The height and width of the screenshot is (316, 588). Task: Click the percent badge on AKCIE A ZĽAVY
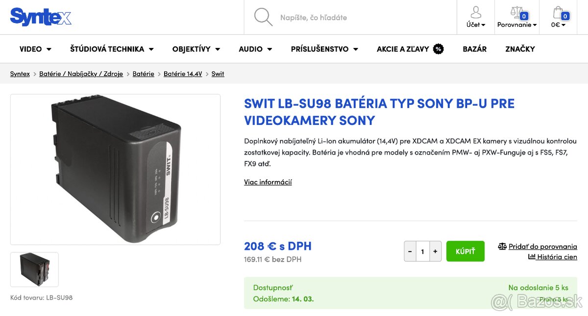[438, 48]
